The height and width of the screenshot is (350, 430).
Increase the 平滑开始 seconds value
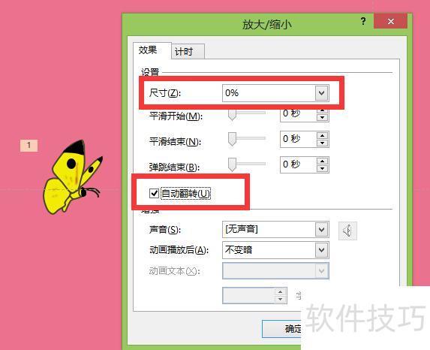[x=322, y=111]
